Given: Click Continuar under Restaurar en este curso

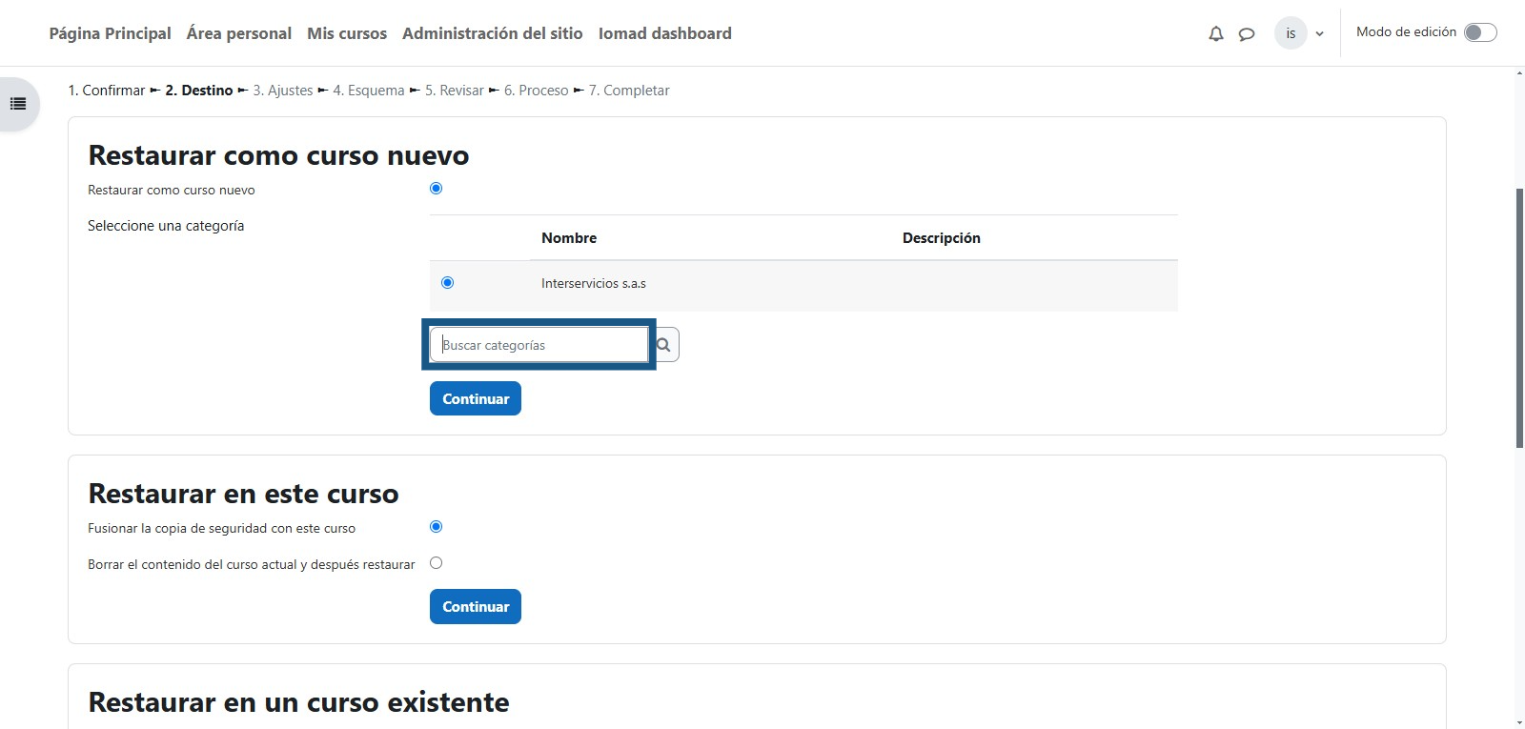Looking at the screenshot, I should pyautogui.click(x=475, y=607).
